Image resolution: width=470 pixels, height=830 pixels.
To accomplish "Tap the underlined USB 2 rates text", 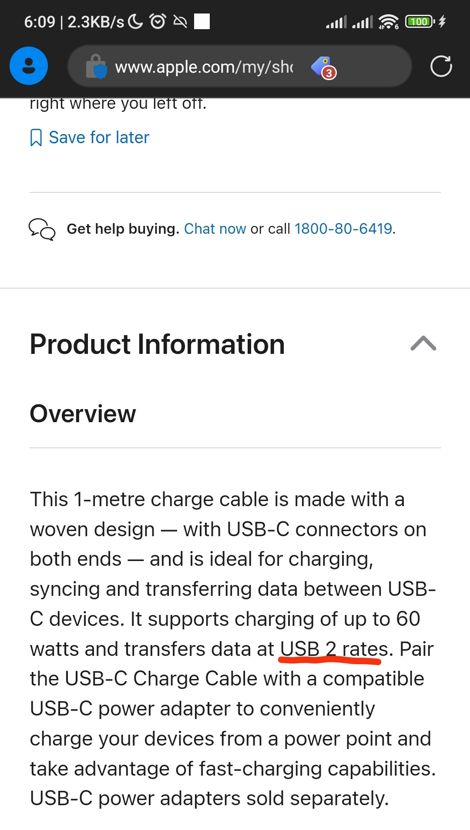I will 334,649.
